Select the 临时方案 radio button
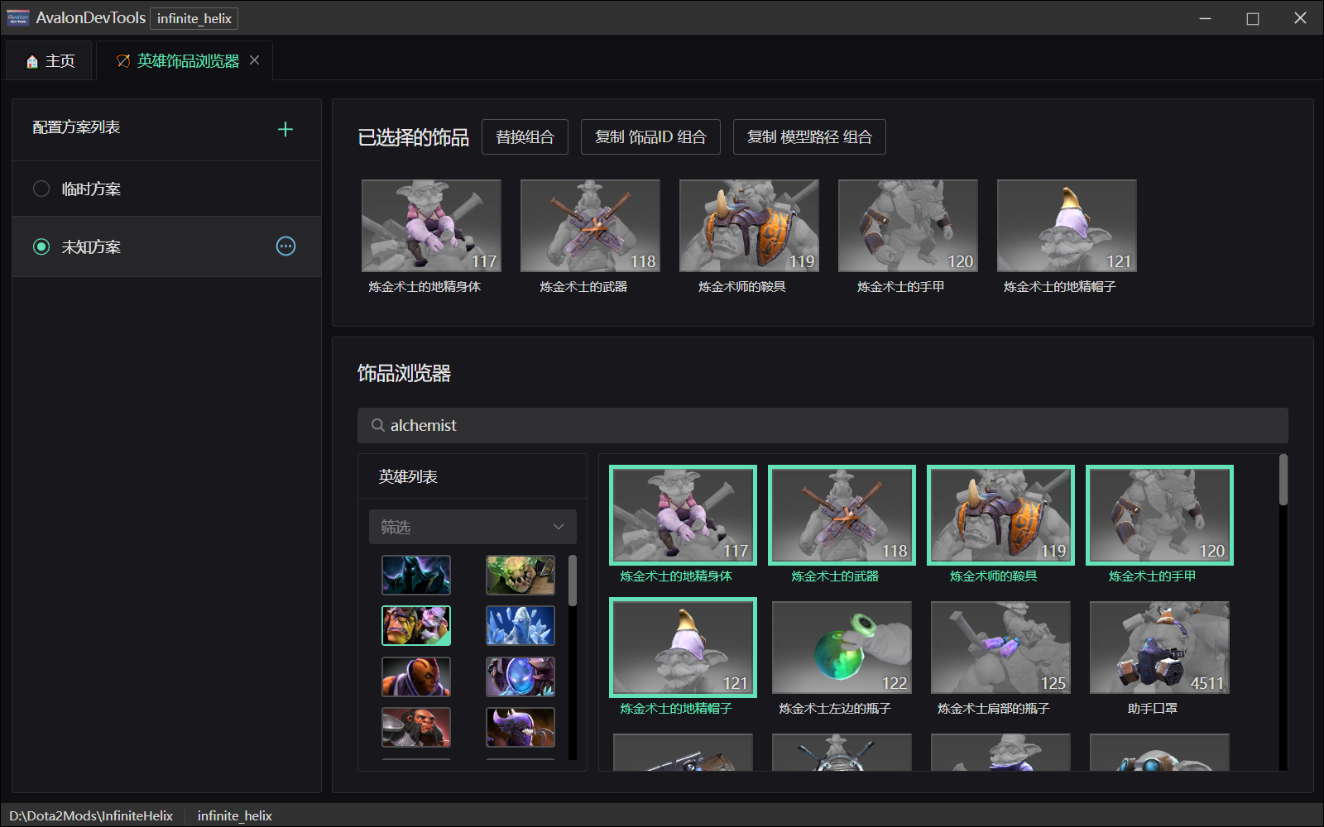 point(41,189)
